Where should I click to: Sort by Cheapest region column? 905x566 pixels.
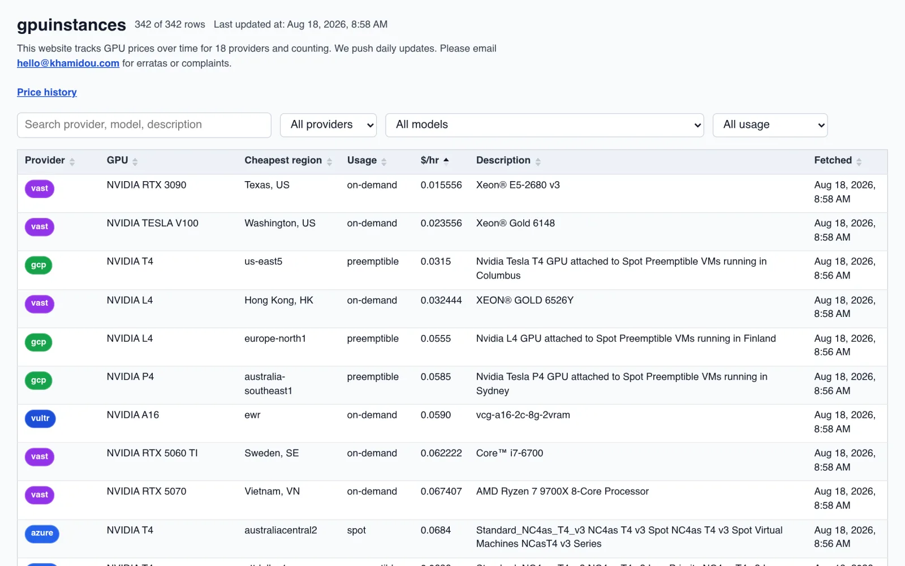click(x=288, y=161)
